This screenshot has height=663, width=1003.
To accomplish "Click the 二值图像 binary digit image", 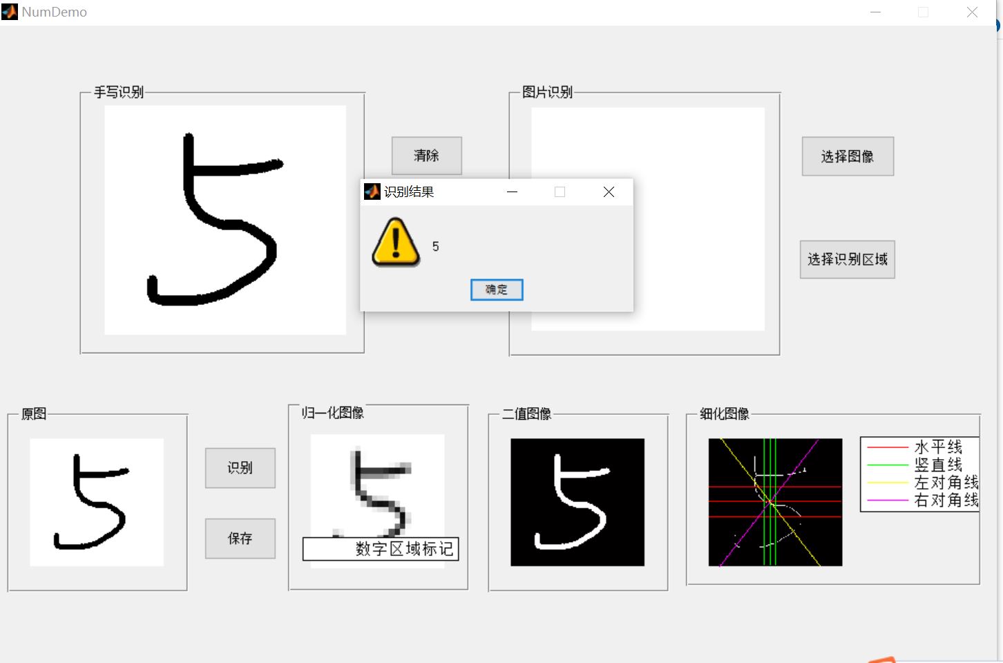I will [x=577, y=502].
